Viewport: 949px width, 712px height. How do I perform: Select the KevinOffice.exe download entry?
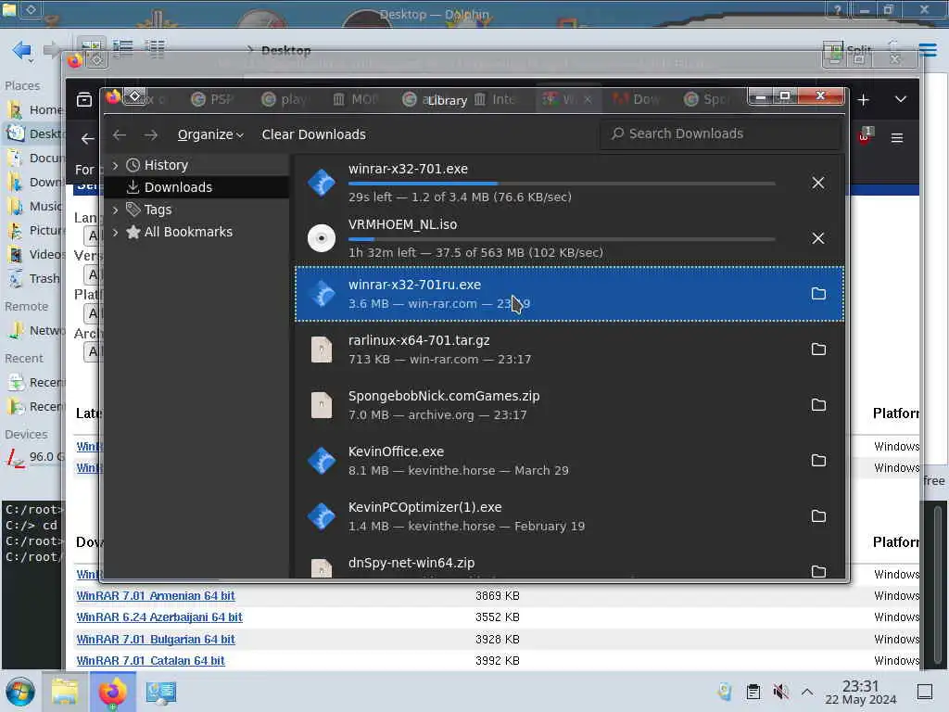coord(569,461)
